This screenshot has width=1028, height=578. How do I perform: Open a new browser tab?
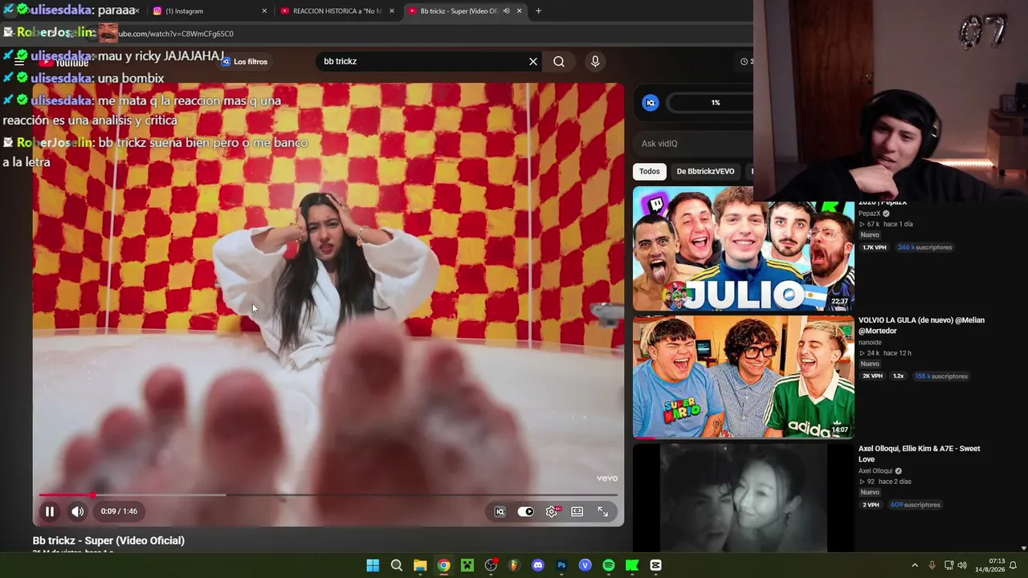click(538, 11)
